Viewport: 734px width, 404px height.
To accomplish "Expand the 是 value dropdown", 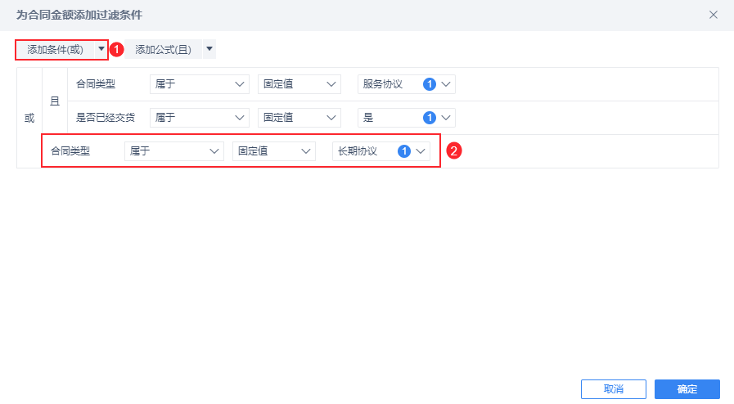I will (x=446, y=118).
